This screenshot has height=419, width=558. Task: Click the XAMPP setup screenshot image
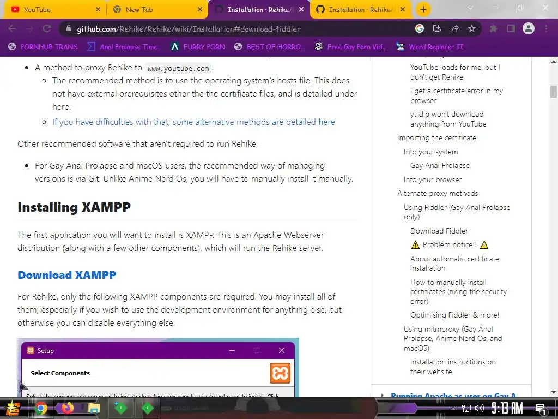point(158,367)
